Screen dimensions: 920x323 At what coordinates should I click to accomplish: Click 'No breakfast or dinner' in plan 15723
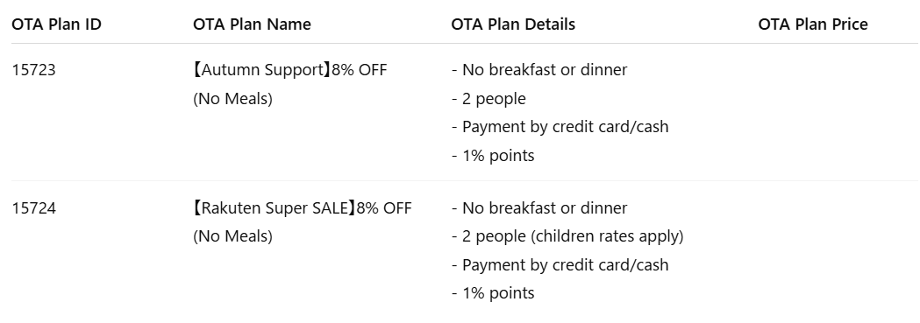coord(539,70)
